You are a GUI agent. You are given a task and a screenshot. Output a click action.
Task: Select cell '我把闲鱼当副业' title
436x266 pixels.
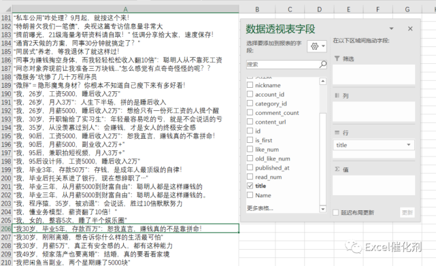pos(125,263)
